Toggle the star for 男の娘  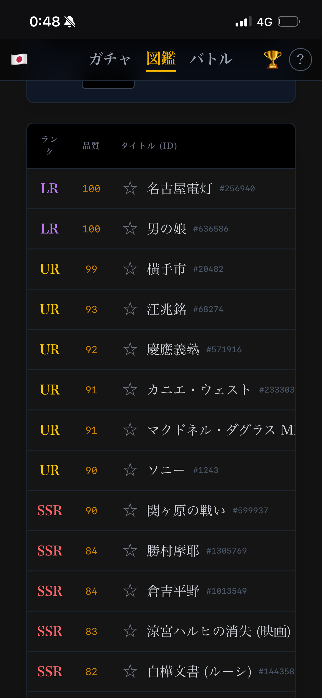point(130,229)
